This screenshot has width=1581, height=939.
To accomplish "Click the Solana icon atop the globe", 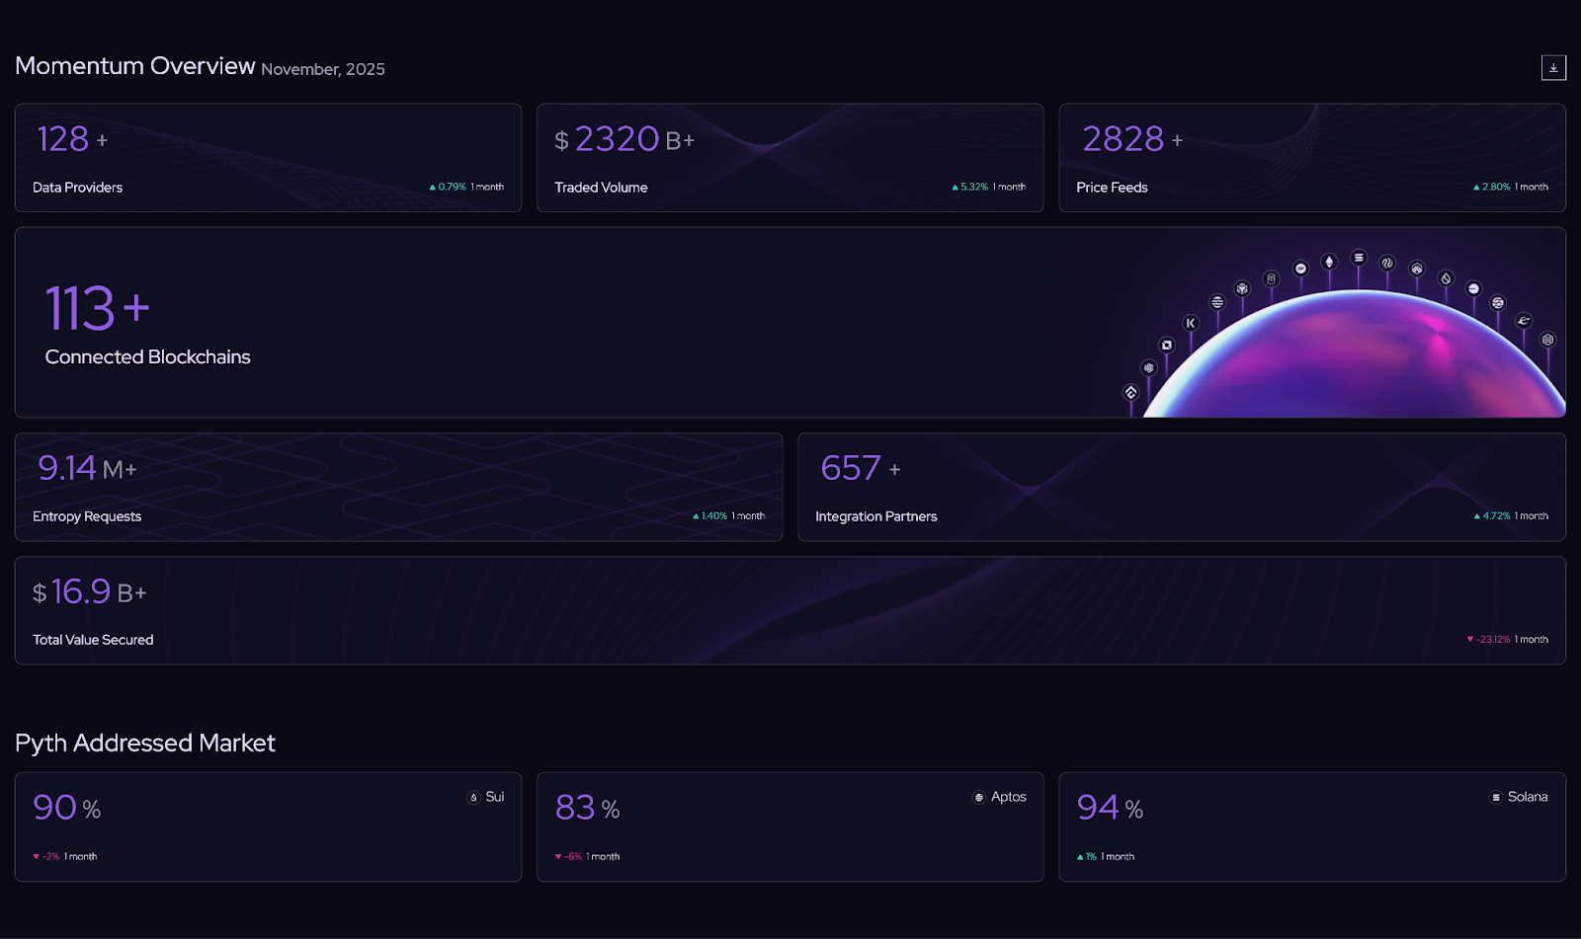I will point(1359,258).
